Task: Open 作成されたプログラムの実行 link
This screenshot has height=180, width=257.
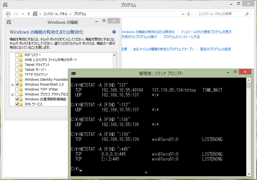Action: click(x=139, y=37)
